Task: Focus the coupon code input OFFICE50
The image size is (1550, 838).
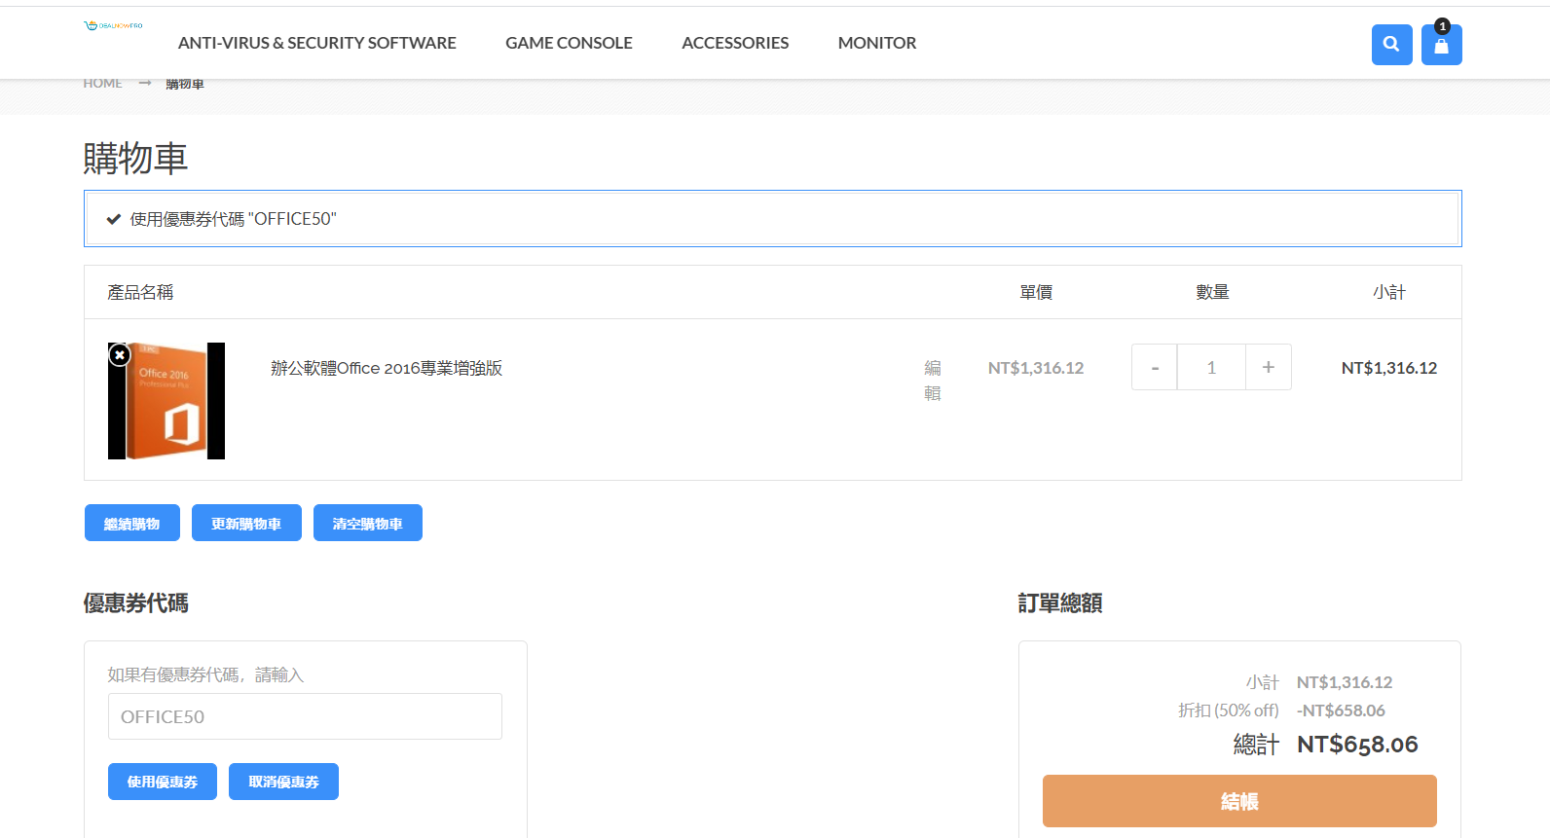Action: tap(305, 716)
